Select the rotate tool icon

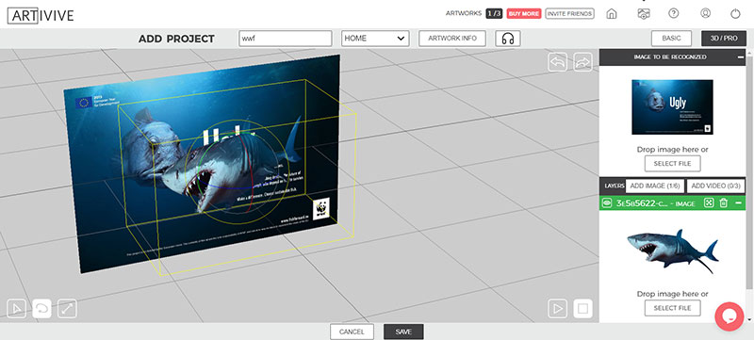click(41, 308)
